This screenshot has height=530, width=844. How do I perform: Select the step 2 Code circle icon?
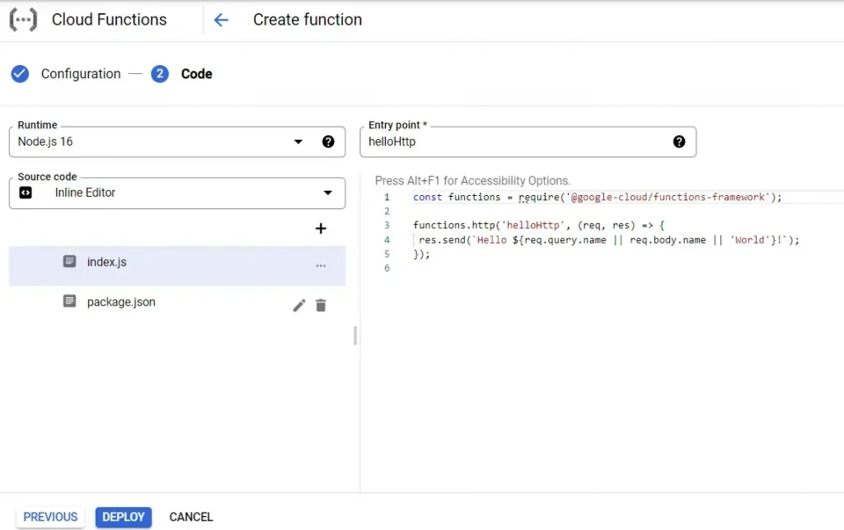(160, 73)
